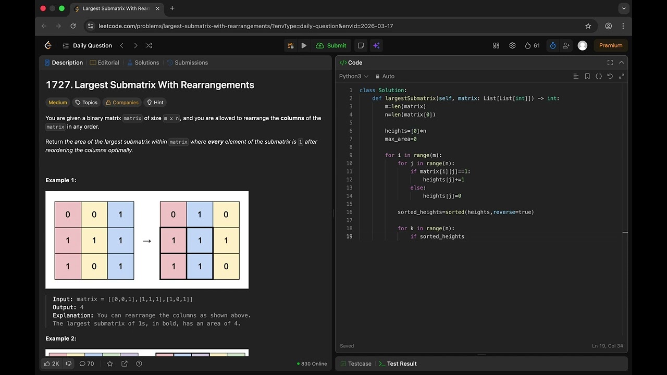Open the Chrome profile icon
Screen dimensions: 667x375
[608, 26]
